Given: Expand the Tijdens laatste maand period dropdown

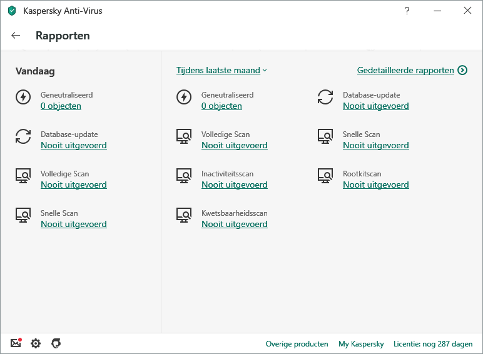Looking at the screenshot, I should click(221, 70).
